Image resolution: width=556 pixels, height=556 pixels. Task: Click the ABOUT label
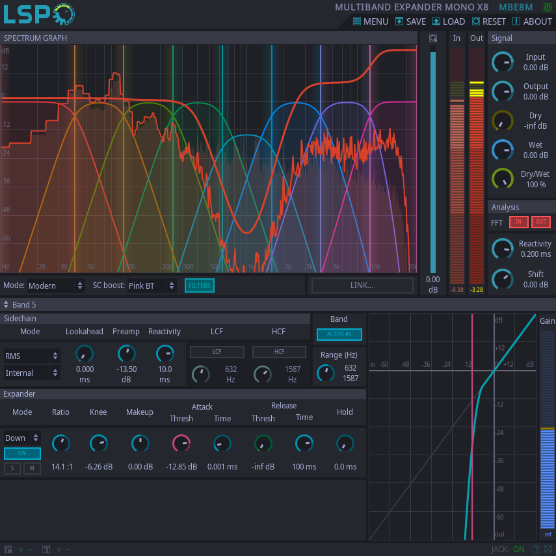coord(538,21)
